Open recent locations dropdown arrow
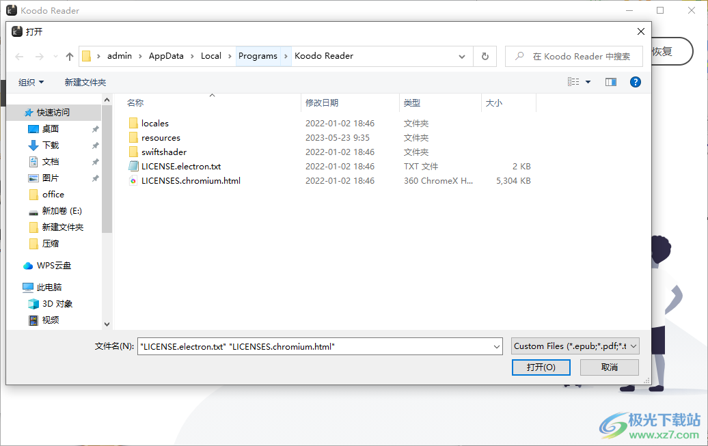 pos(55,57)
